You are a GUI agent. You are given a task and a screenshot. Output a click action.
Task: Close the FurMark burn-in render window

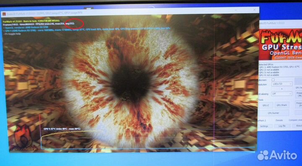coord(254,10)
